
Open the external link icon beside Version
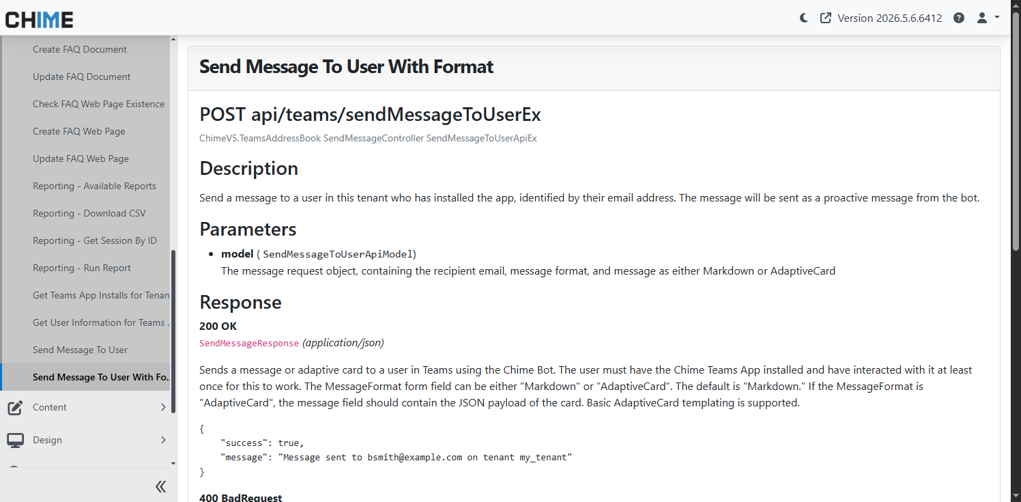[x=826, y=18]
